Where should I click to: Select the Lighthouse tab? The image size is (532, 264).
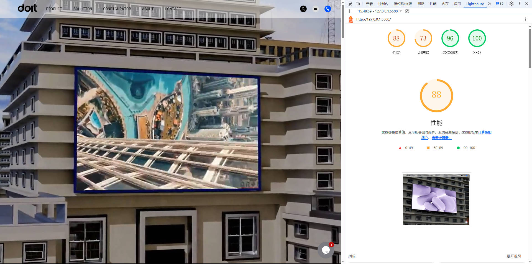(x=475, y=4)
